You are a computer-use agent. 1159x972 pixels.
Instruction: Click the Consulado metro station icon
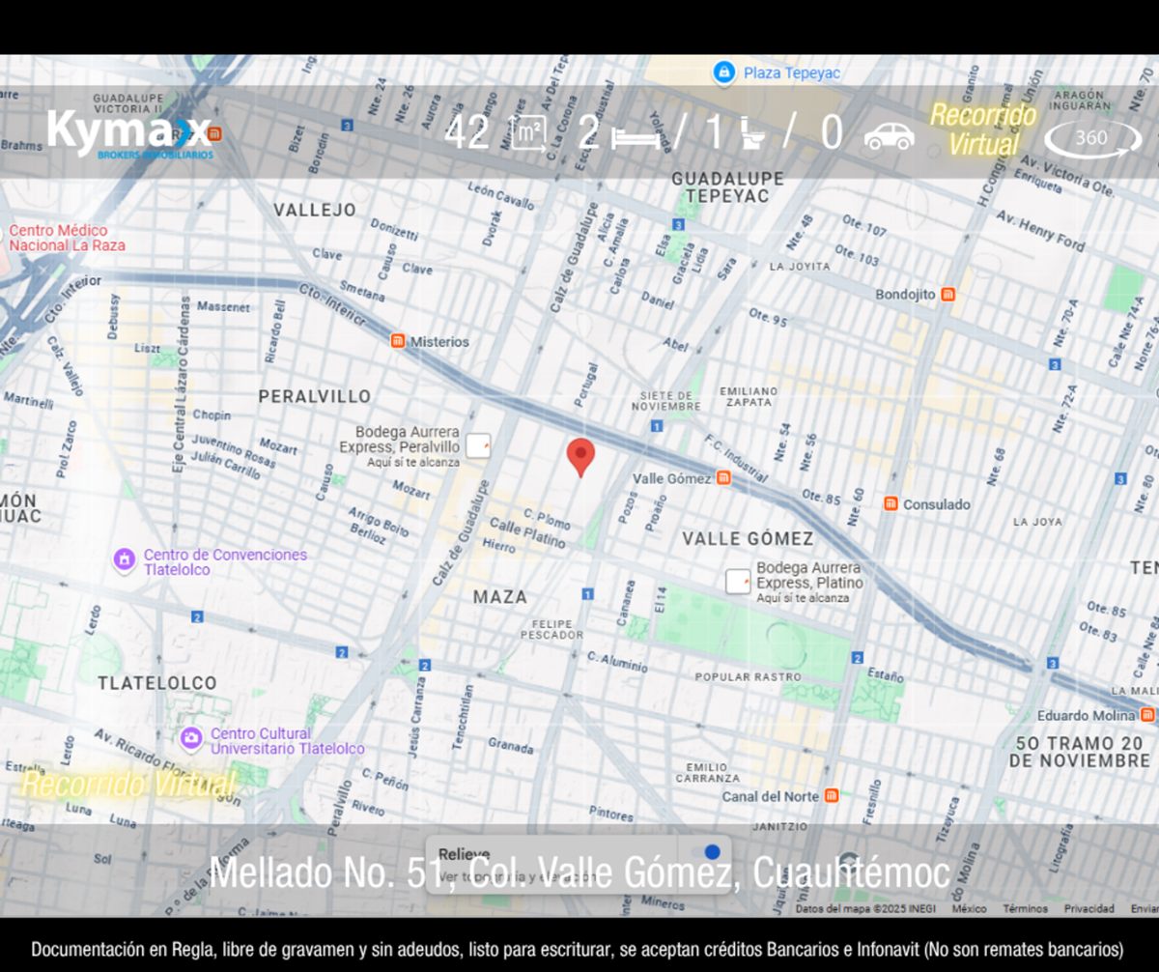(890, 504)
